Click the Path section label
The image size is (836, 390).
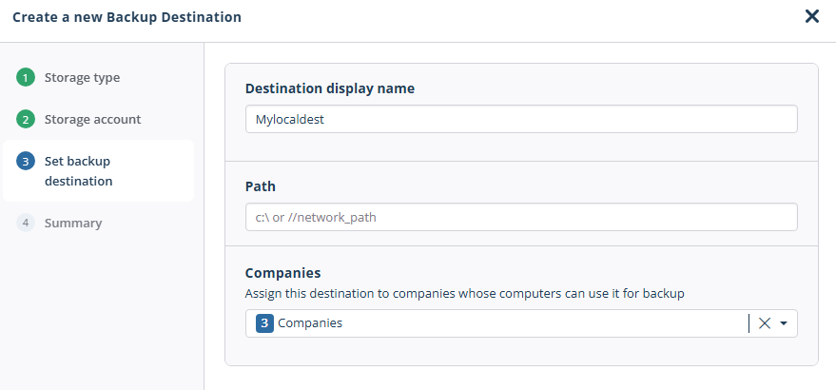pos(261,186)
